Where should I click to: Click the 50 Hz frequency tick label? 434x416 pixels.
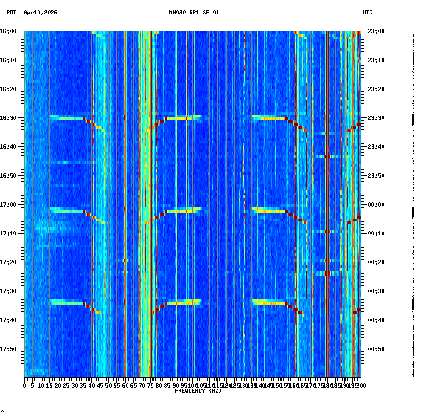pyautogui.click(x=108, y=385)
